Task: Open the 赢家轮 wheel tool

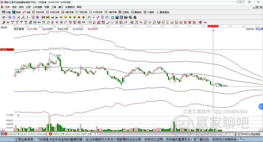Action: click(136, 12)
